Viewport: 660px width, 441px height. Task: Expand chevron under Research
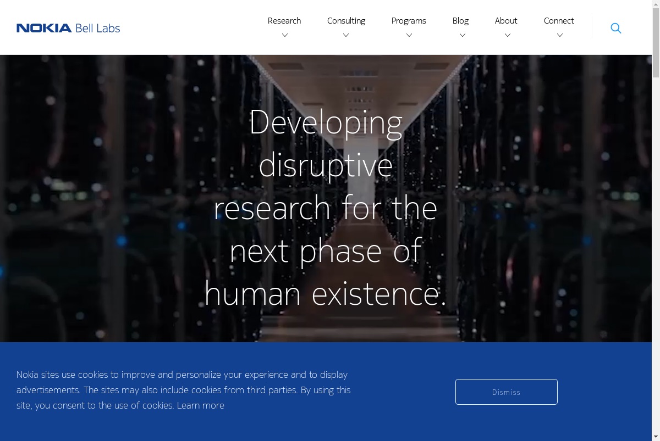click(284, 35)
